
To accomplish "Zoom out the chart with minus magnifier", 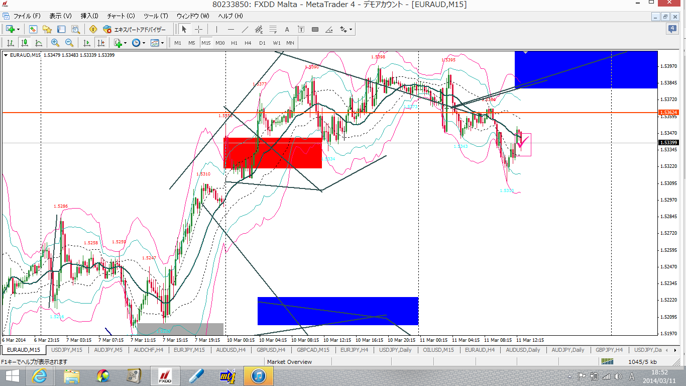I will pos(69,43).
